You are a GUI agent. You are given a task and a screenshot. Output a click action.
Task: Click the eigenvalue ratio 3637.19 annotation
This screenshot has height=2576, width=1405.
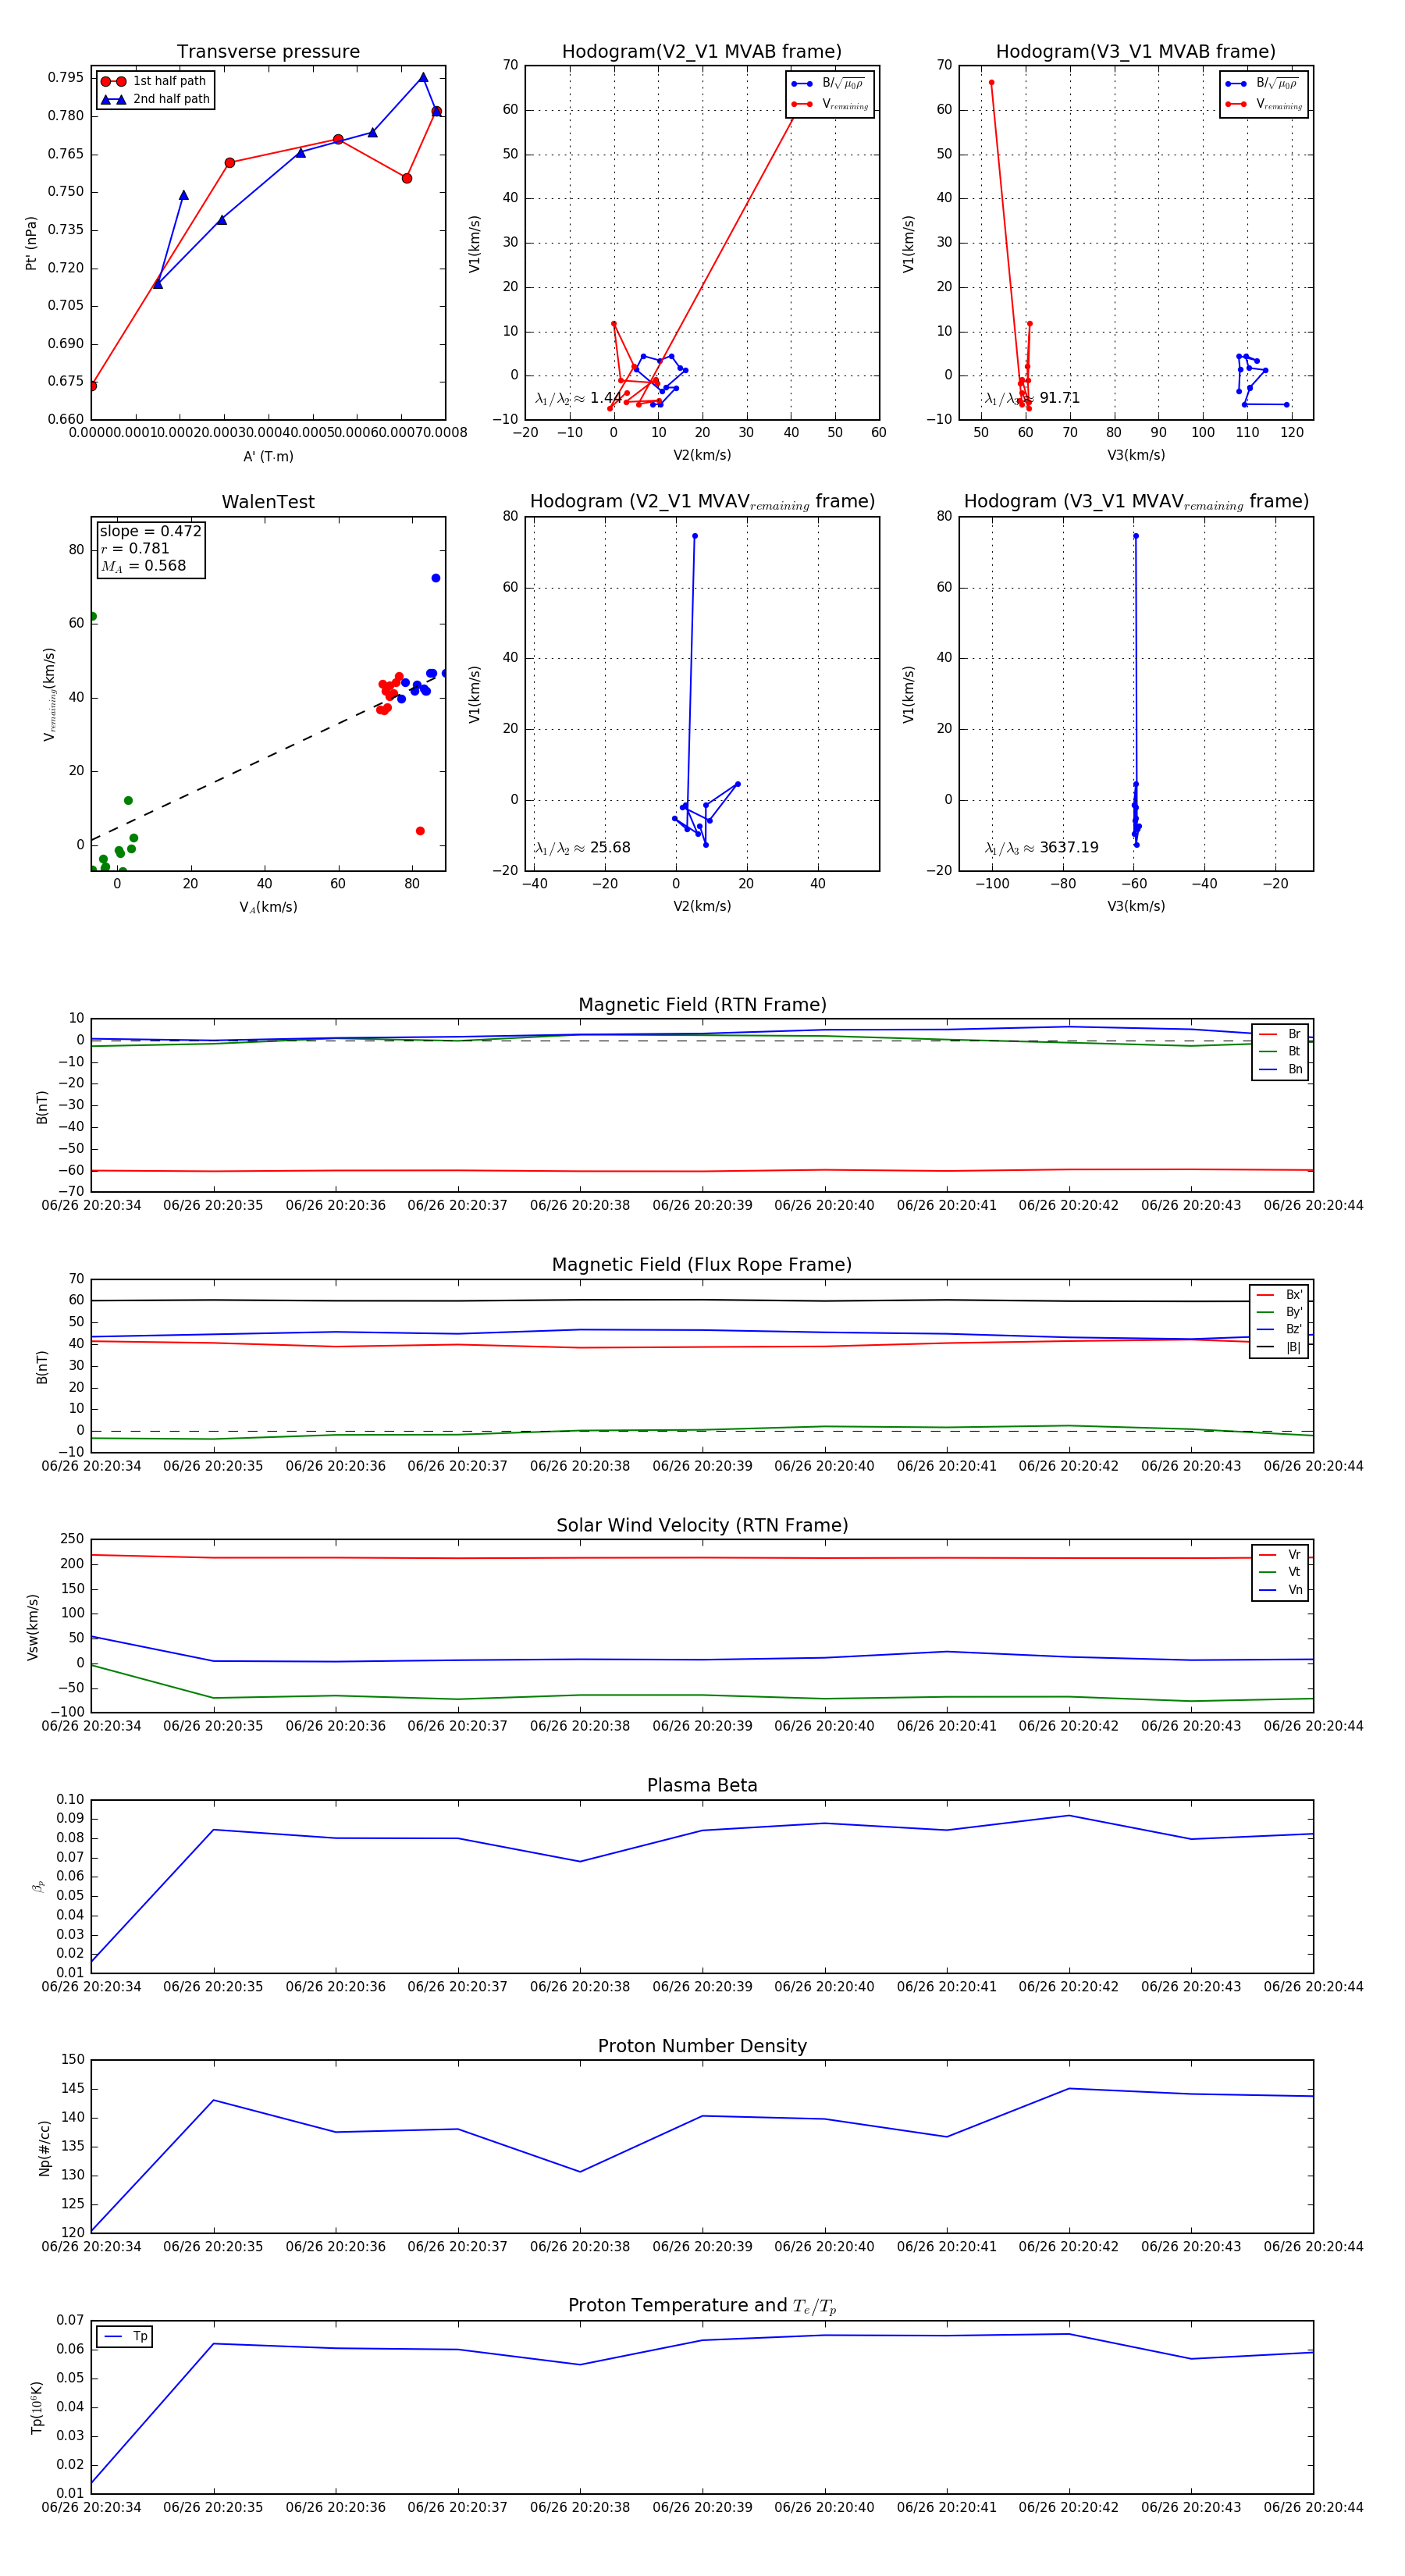[x=1041, y=847]
